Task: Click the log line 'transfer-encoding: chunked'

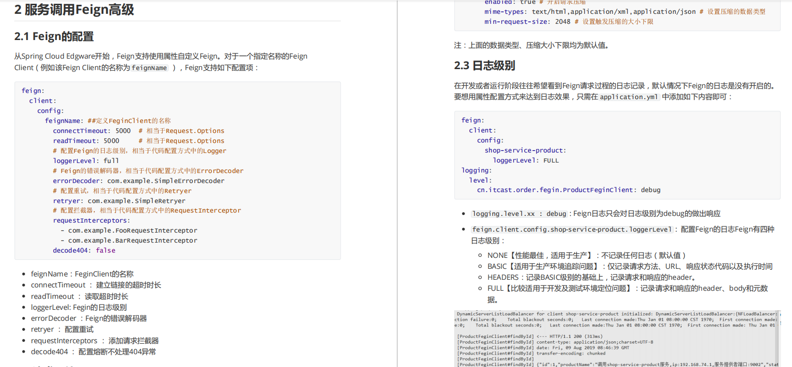Action: pos(531,354)
